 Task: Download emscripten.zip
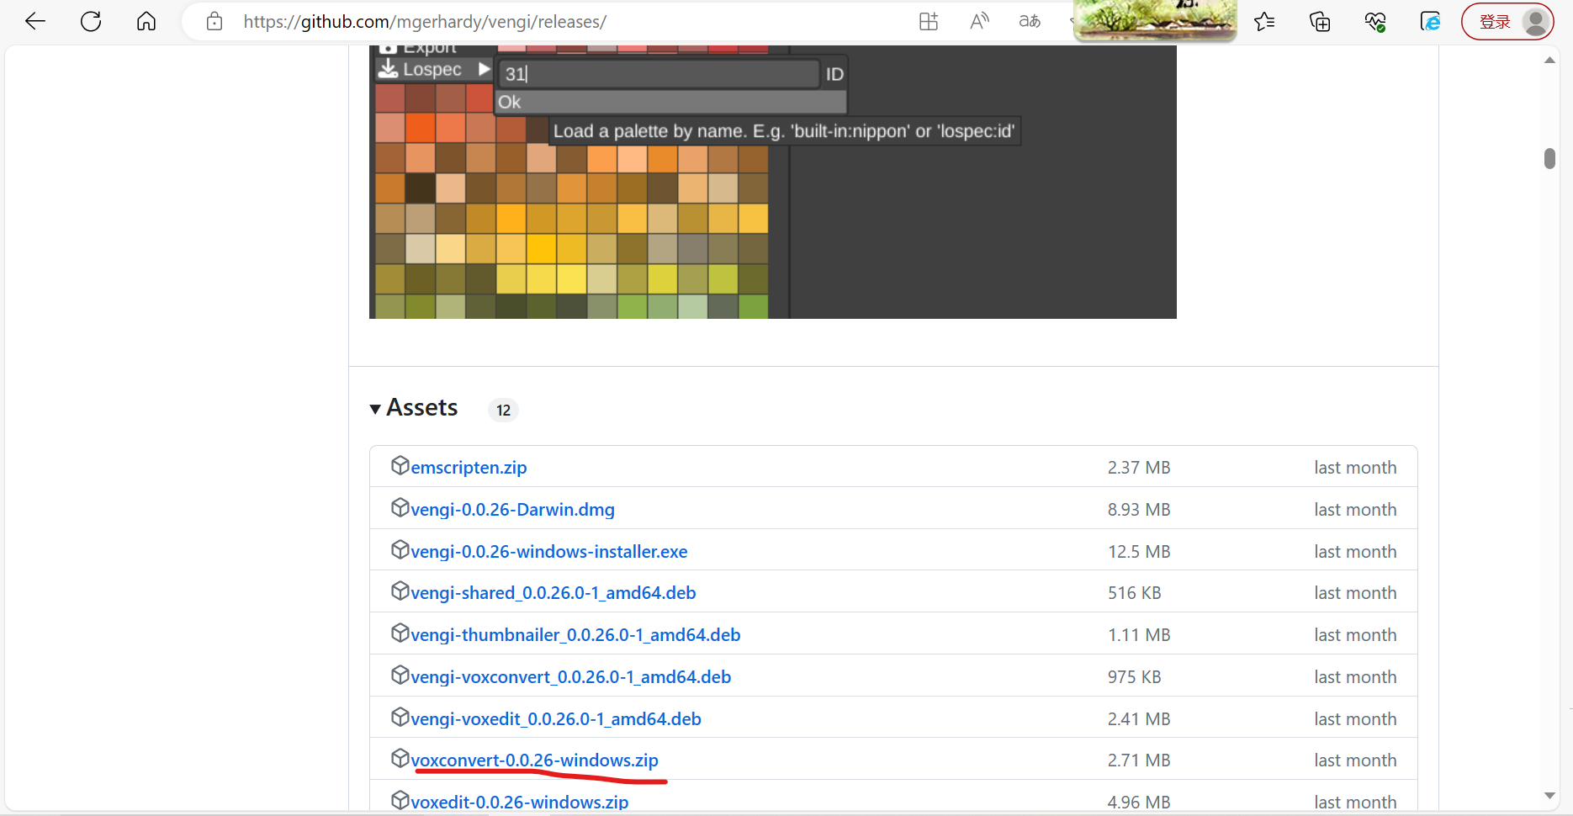coord(469,468)
